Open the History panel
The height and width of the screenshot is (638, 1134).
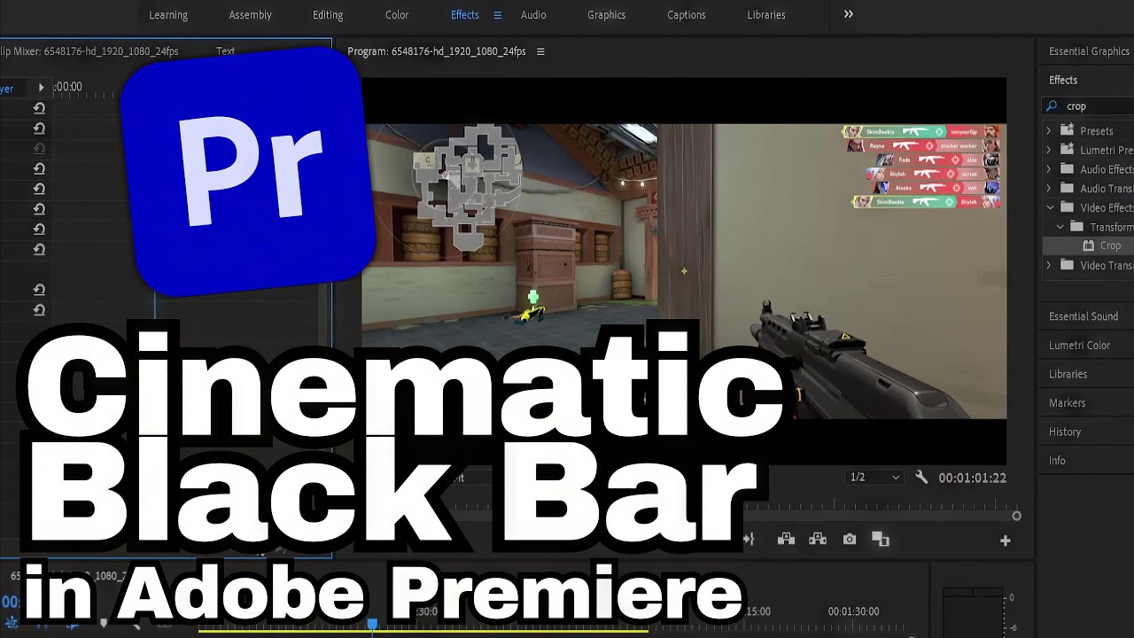1065,432
